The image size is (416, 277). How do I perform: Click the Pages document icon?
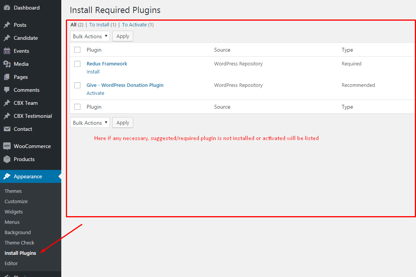[x=7, y=77]
